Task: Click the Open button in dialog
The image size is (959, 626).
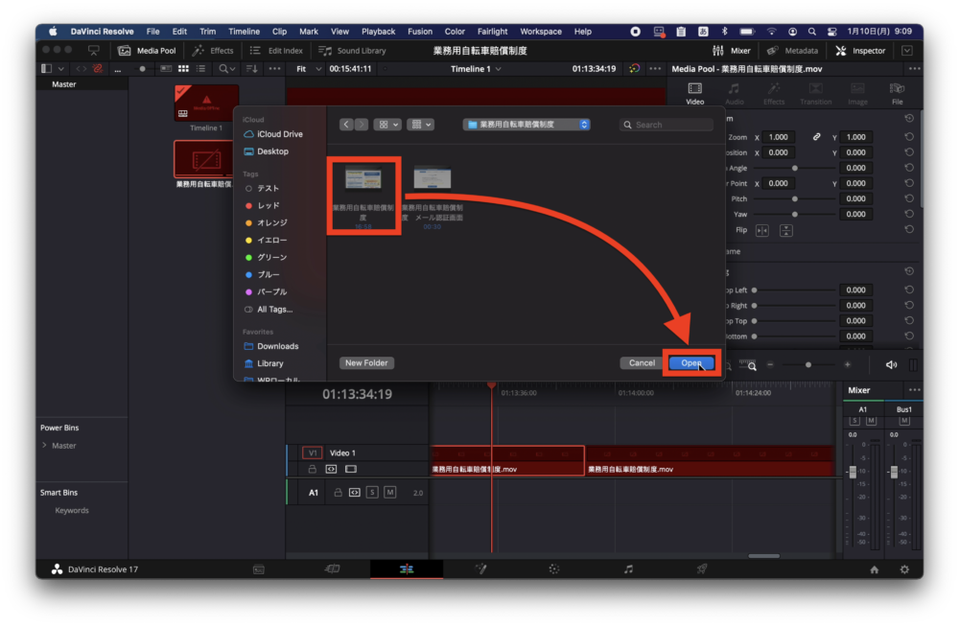Action: click(x=691, y=363)
